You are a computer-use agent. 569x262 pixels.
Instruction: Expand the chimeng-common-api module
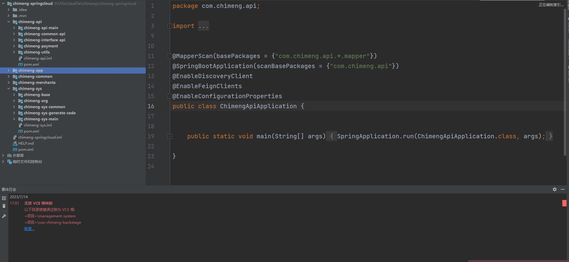point(14,34)
